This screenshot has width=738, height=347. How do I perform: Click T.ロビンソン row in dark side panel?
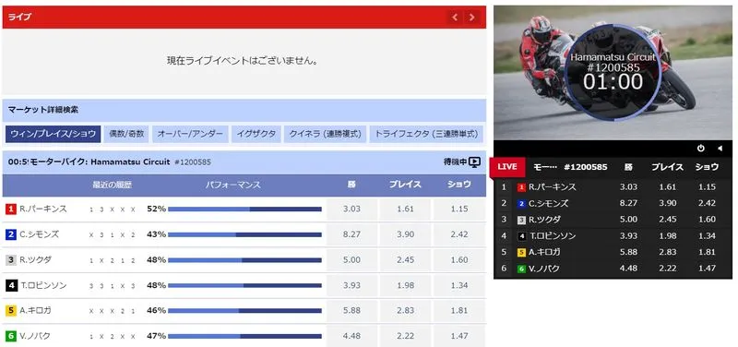pos(613,236)
